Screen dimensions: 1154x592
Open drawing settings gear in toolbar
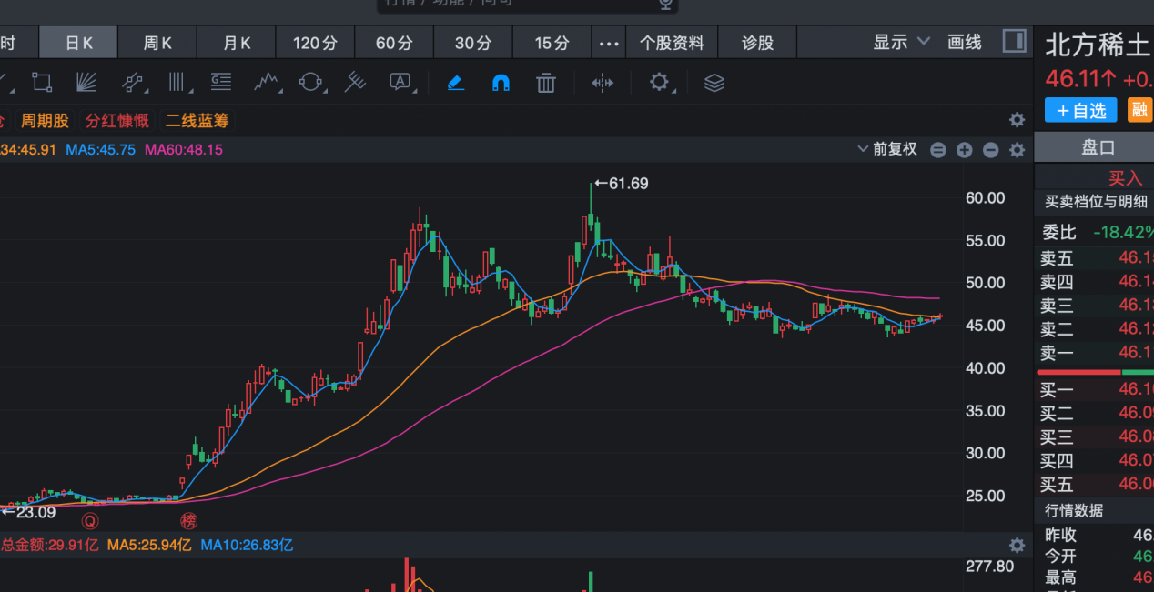pyautogui.click(x=659, y=83)
